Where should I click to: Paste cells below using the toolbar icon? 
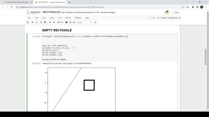[x=45, y=22]
